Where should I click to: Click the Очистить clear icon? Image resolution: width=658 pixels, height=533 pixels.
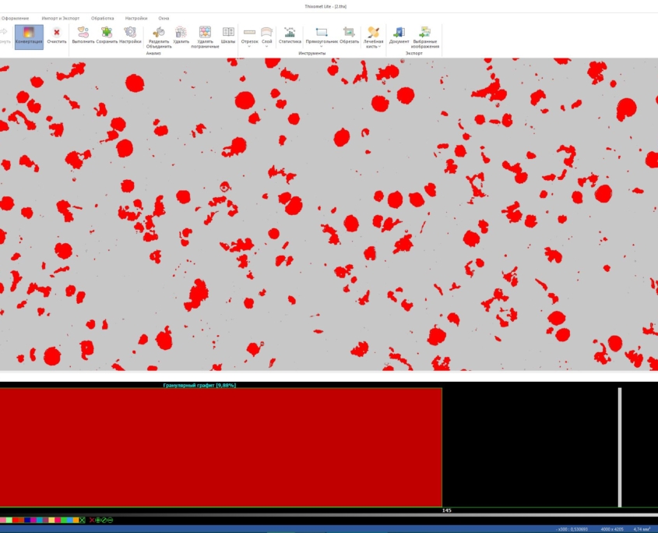pos(57,33)
